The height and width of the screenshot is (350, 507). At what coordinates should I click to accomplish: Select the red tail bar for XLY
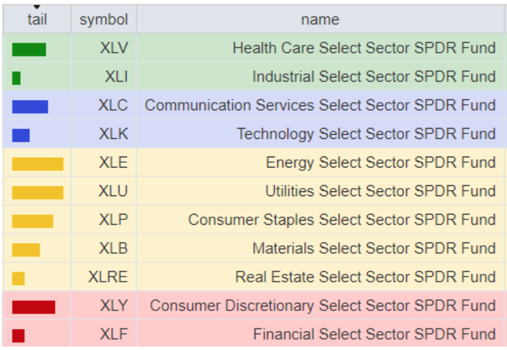(33, 307)
